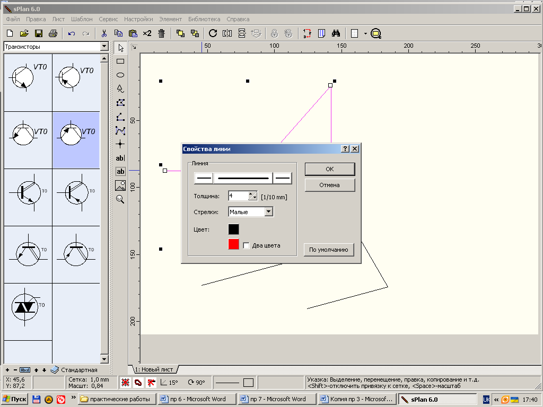Open the Стандартная library selector
This screenshot has height=407, width=543.
pos(74,369)
